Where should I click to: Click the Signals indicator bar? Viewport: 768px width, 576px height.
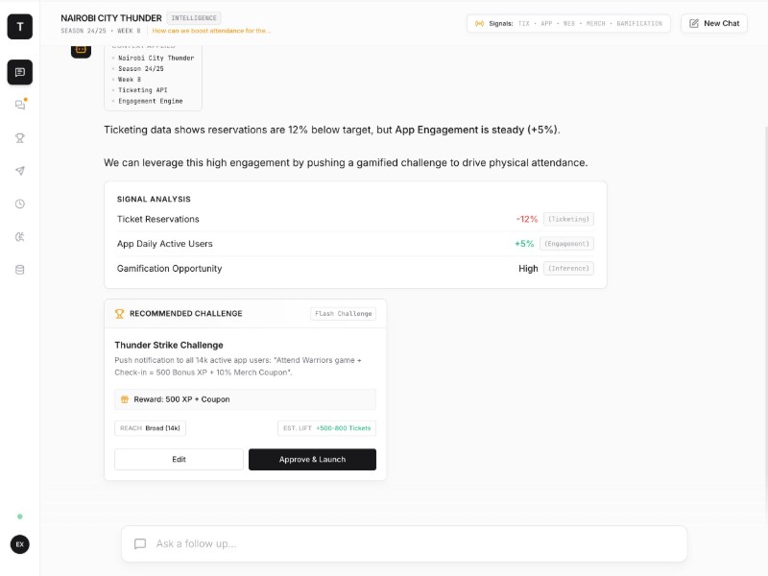coord(568,23)
